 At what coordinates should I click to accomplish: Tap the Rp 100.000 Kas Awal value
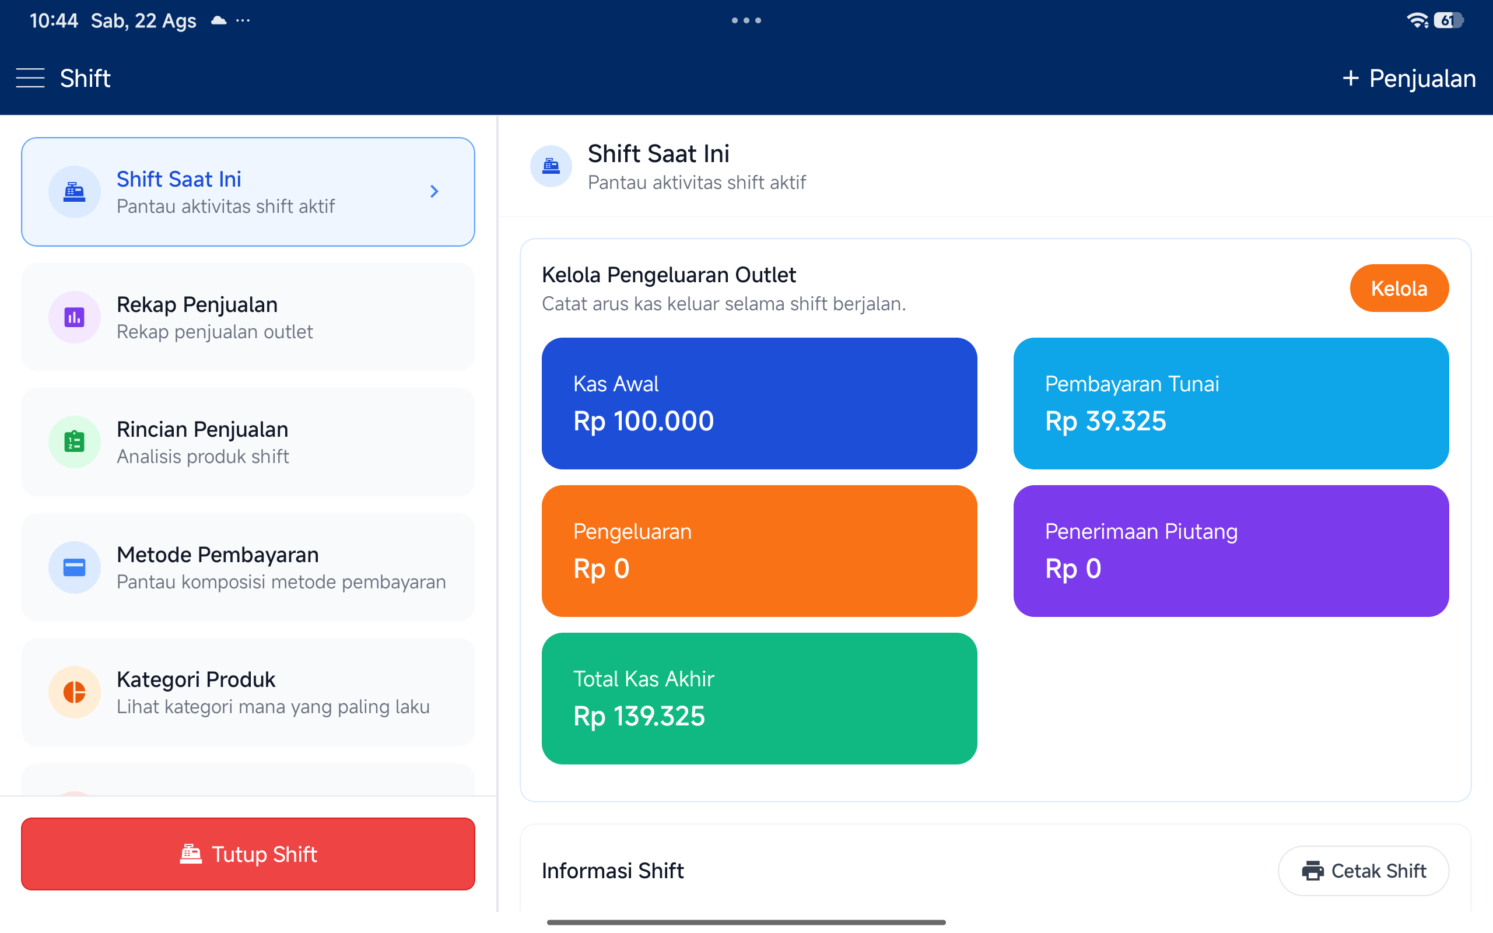643,422
